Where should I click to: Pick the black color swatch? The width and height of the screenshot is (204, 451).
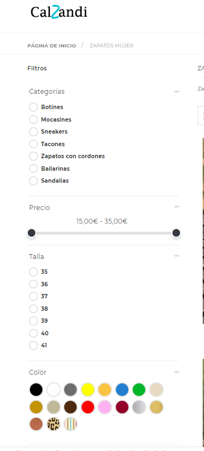tap(36, 390)
